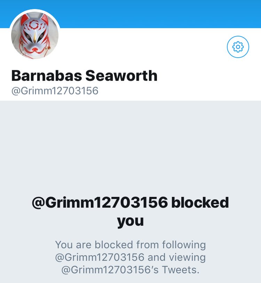Viewport: 261px width, 283px height.
Task: Open the gear settings icon menu
Action: 238,47
